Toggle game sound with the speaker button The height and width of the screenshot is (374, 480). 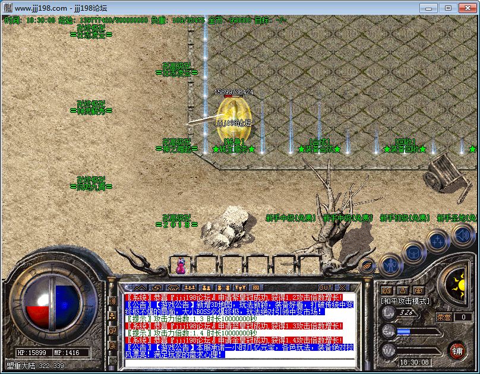click(x=462, y=235)
